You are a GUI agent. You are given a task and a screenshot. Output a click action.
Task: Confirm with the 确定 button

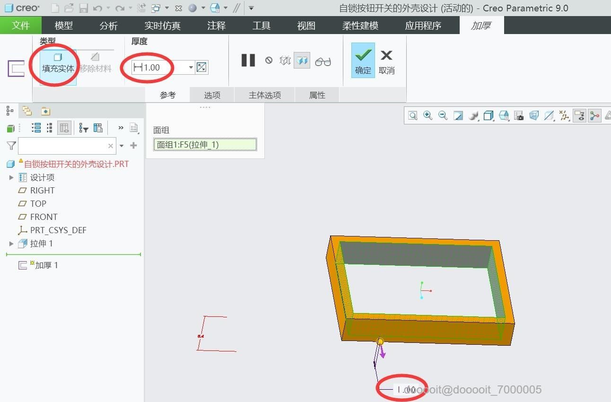[x=363, y=60]
